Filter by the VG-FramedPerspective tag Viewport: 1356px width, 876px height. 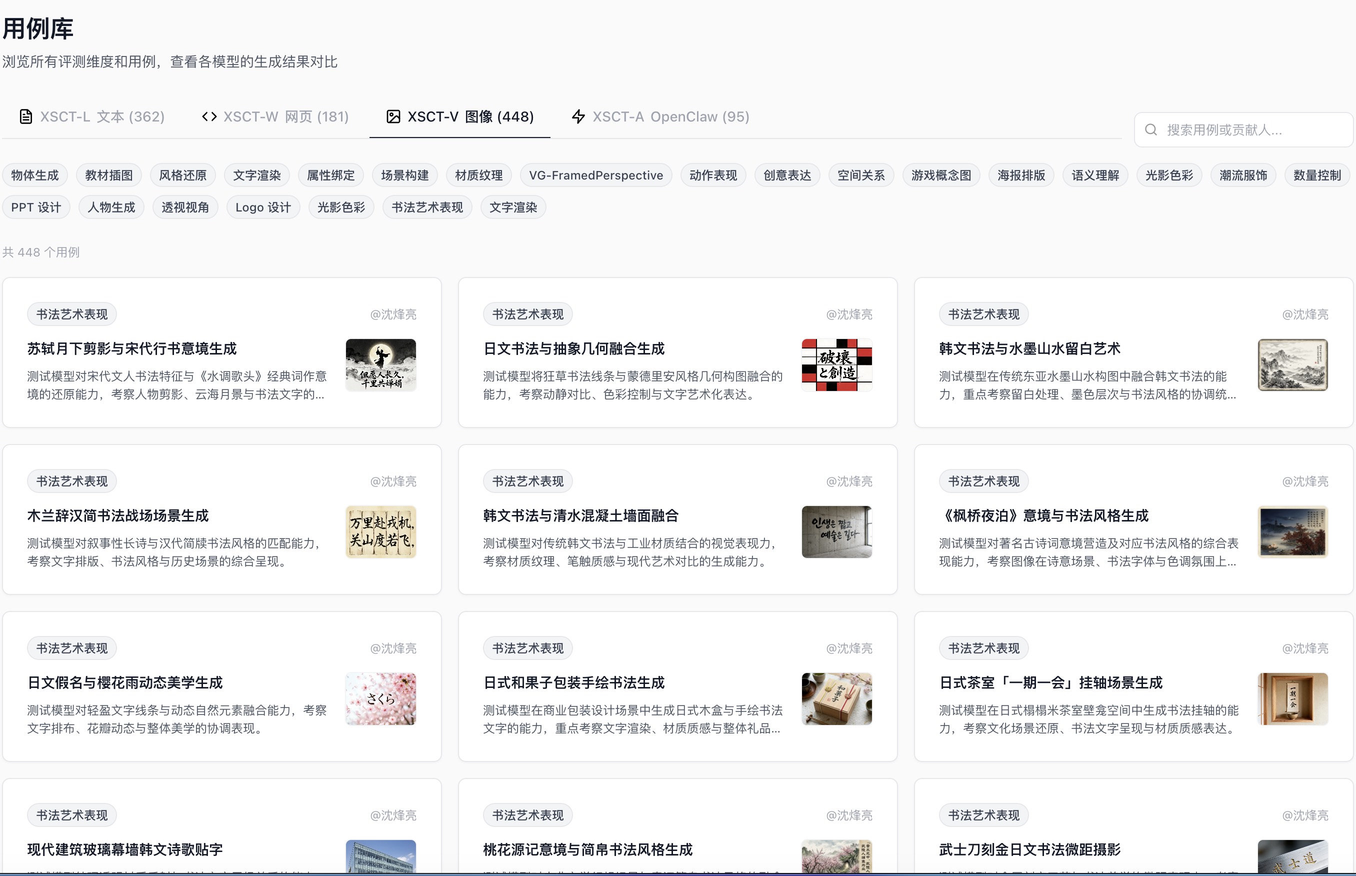596,175
